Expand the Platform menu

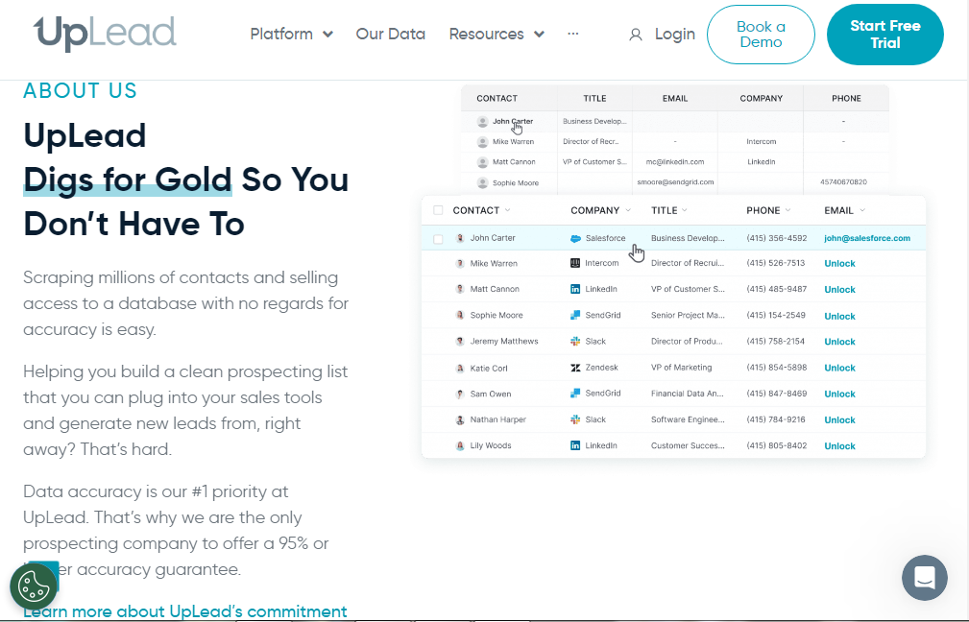click(292, 34)
